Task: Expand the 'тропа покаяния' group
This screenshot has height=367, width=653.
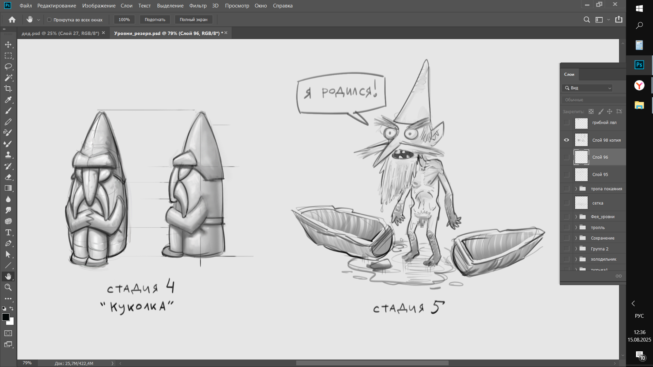Action: pyautogui.click(x=576, y=189)
